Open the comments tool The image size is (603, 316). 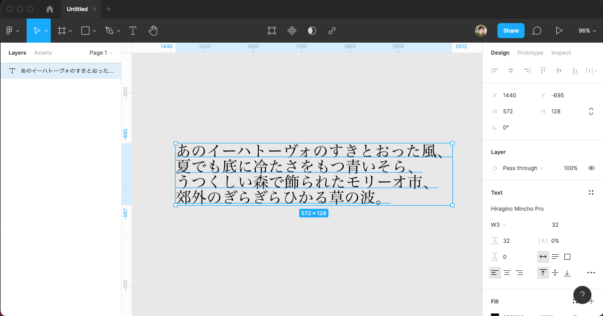[537, 31]
